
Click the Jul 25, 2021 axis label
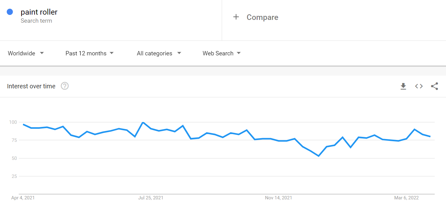point(151,198)
